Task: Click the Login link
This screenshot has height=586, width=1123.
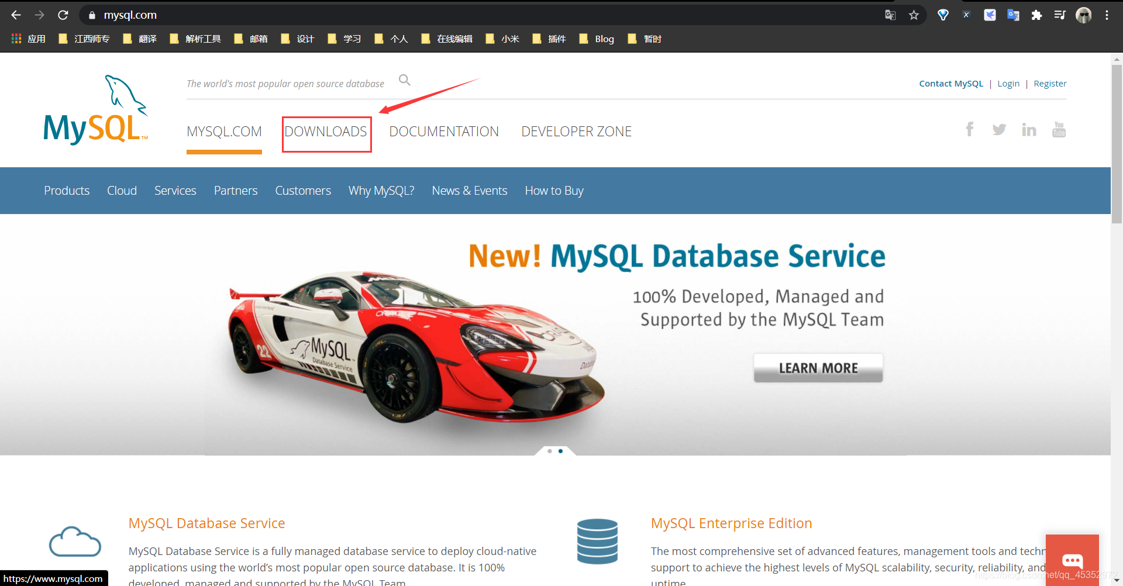Action: click(1008, 84)
